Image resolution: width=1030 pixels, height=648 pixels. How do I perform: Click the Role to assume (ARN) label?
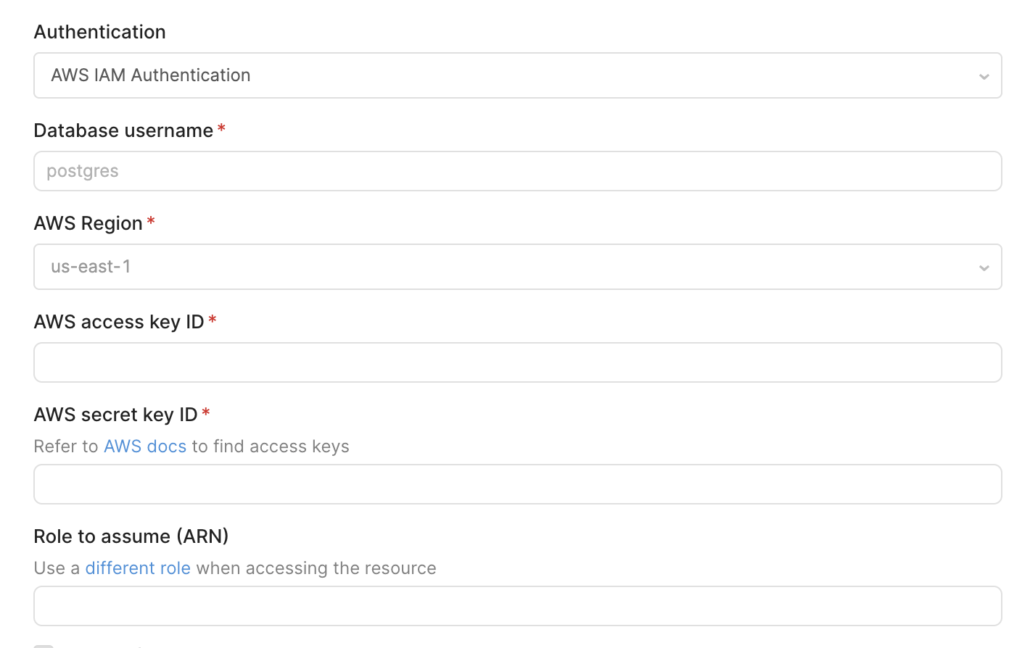click(131, 536)
